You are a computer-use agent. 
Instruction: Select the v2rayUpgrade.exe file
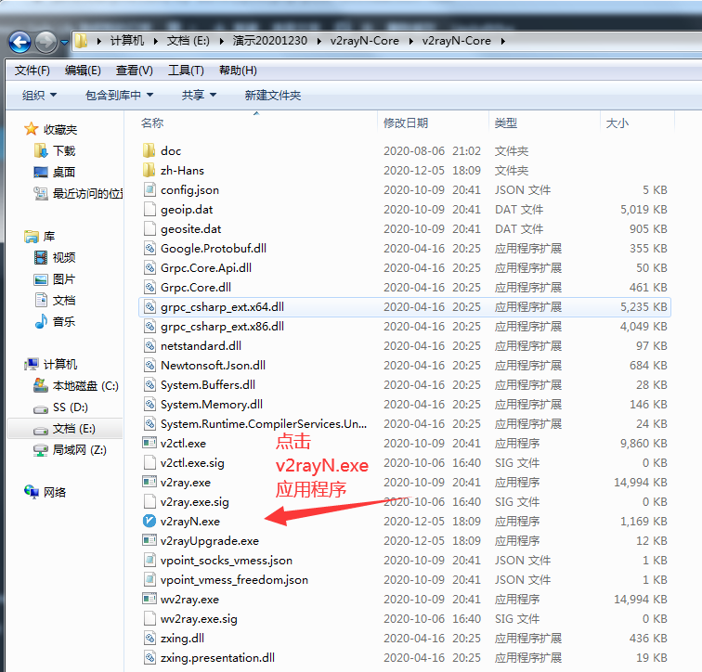[x=209, y=540]
